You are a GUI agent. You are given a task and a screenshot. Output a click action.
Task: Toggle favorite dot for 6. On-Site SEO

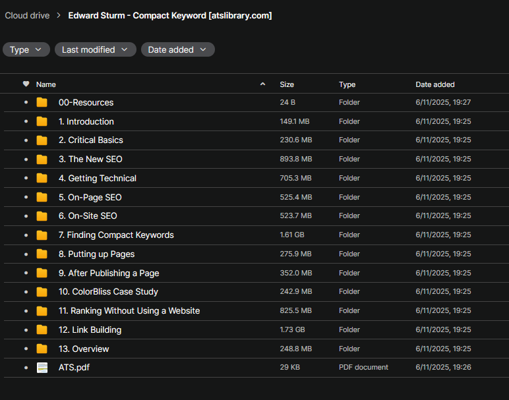(26, 216)
